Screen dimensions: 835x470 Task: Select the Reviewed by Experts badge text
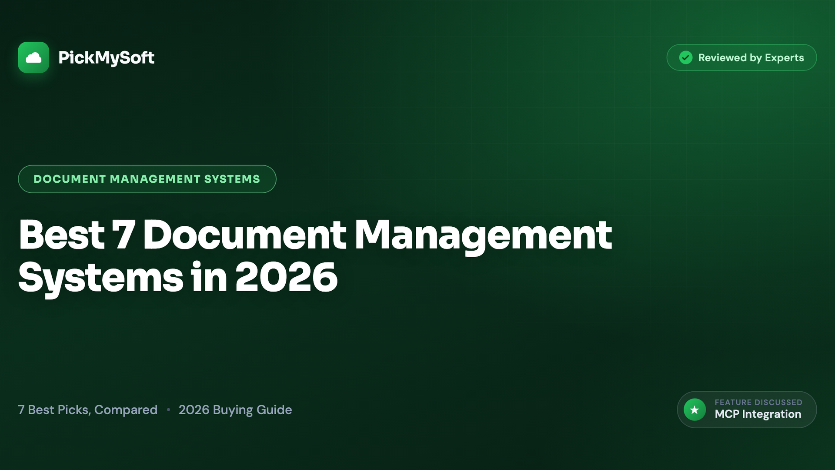pos(751,57)
